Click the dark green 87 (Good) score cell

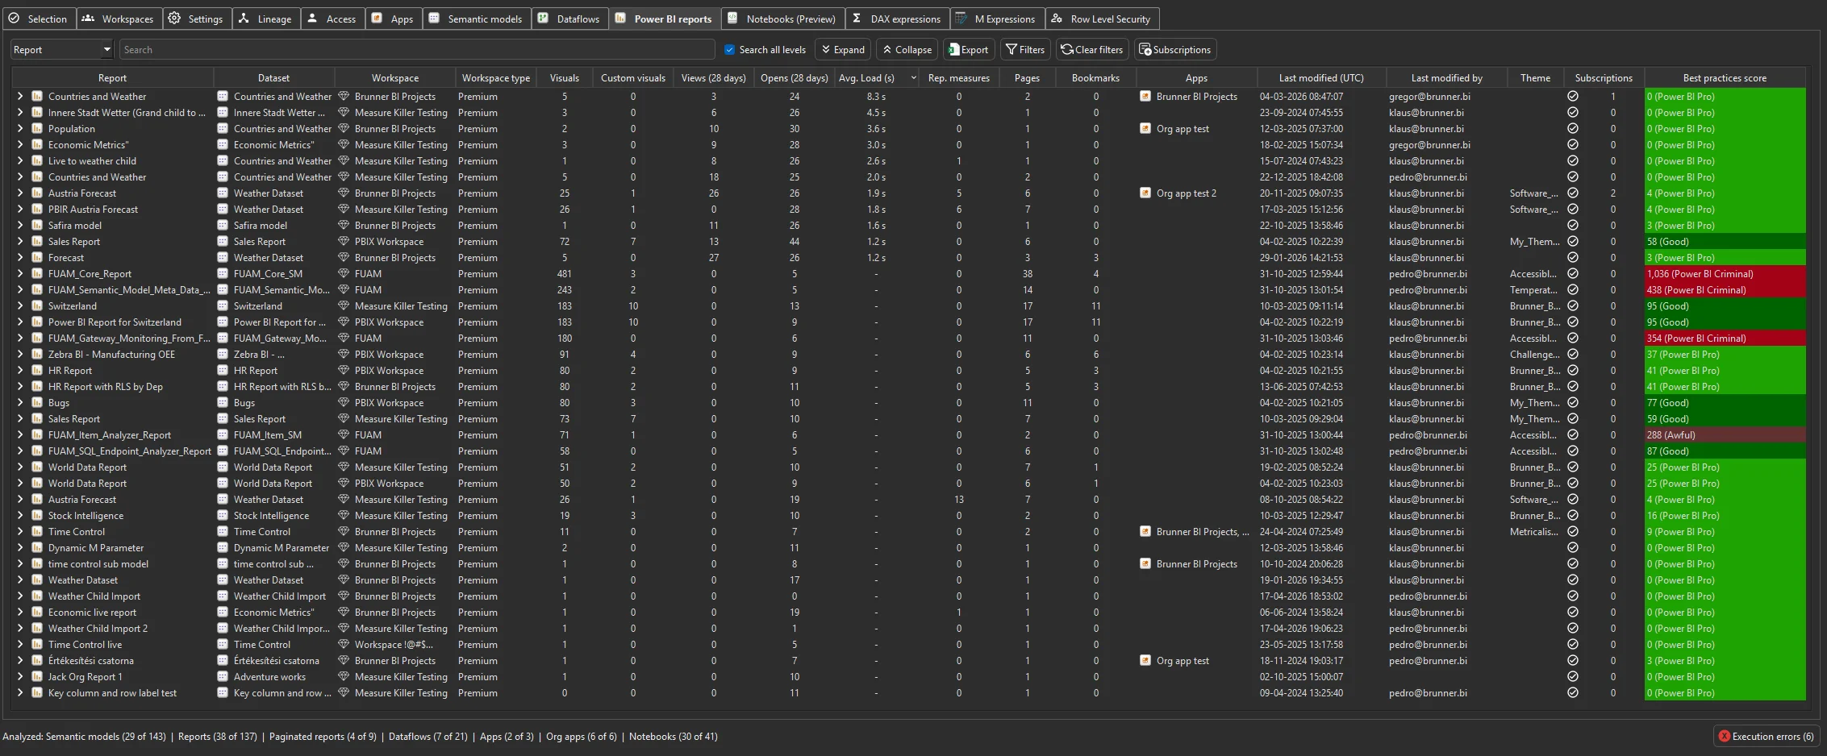click(x=1725, y=451)
